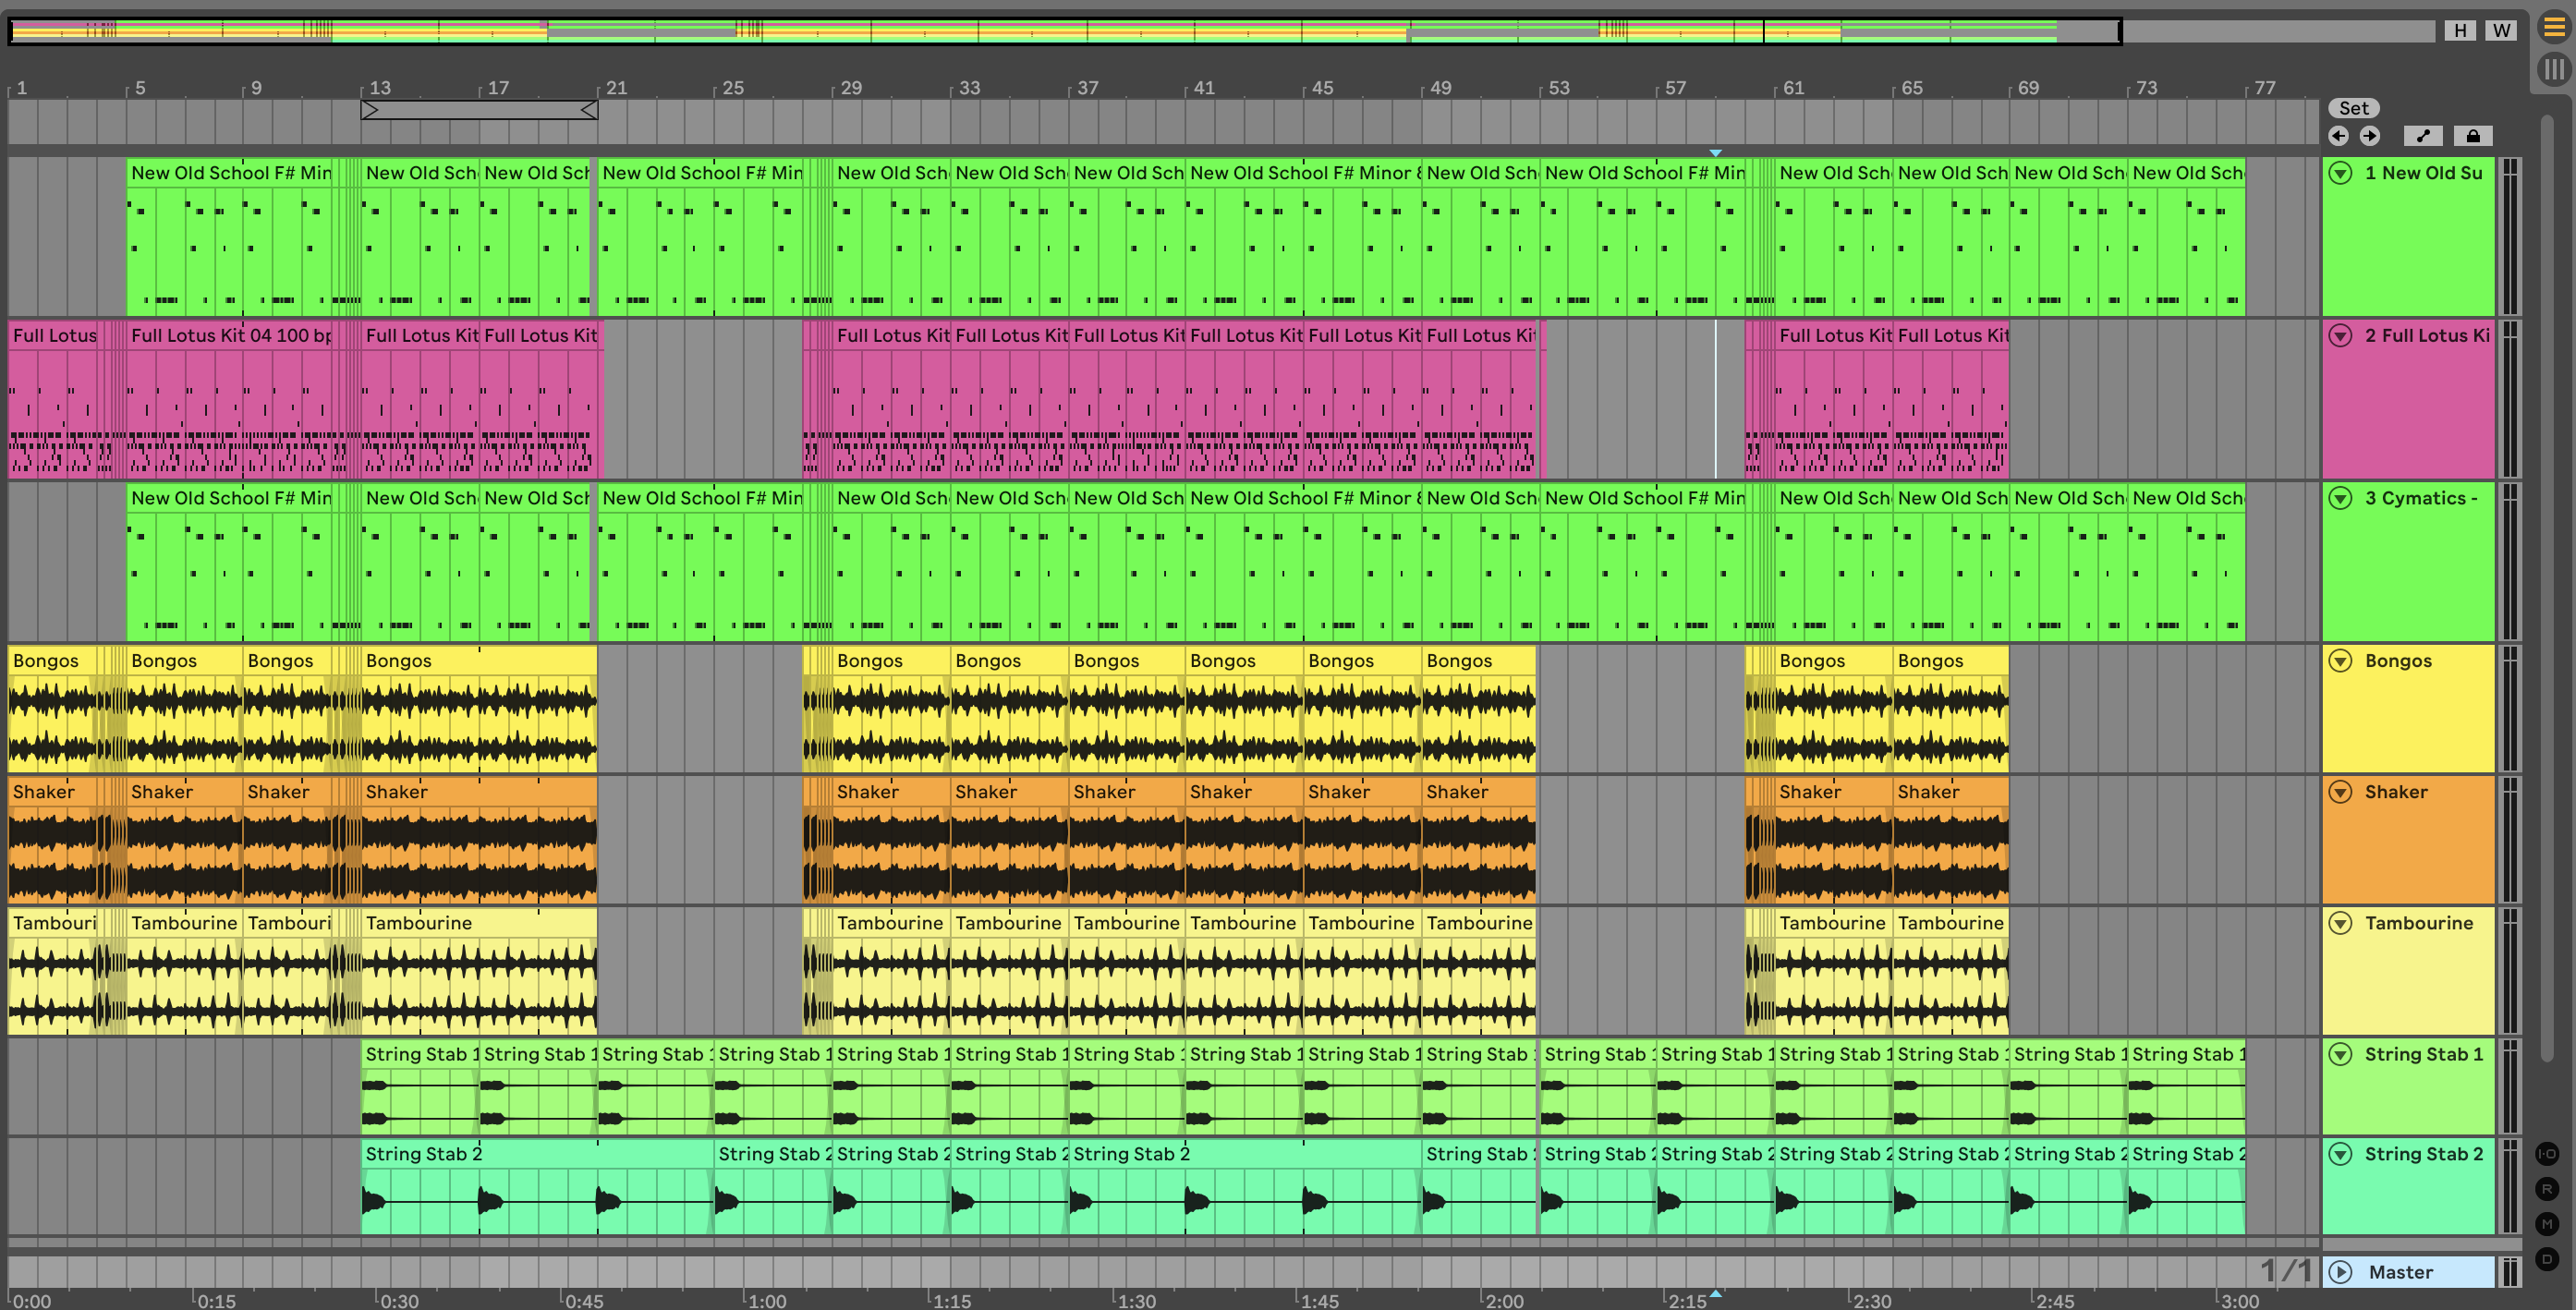
Task: Click Optimize Arrangement Width (W) button
Action: 2501,30
